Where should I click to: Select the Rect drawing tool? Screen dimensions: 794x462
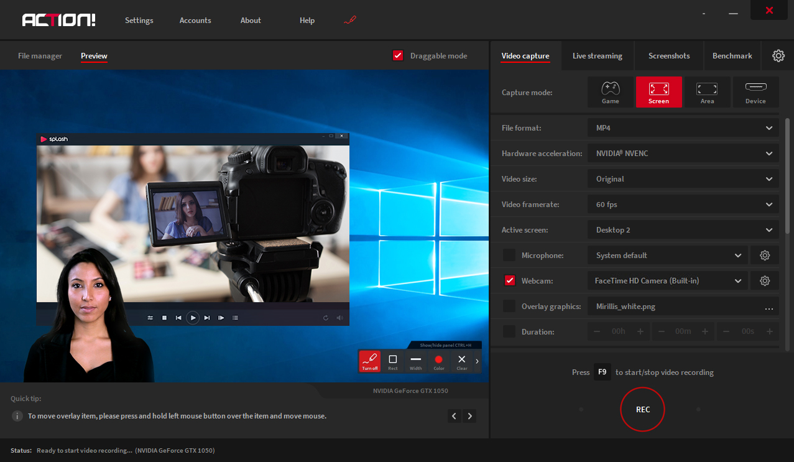[392, 360]
